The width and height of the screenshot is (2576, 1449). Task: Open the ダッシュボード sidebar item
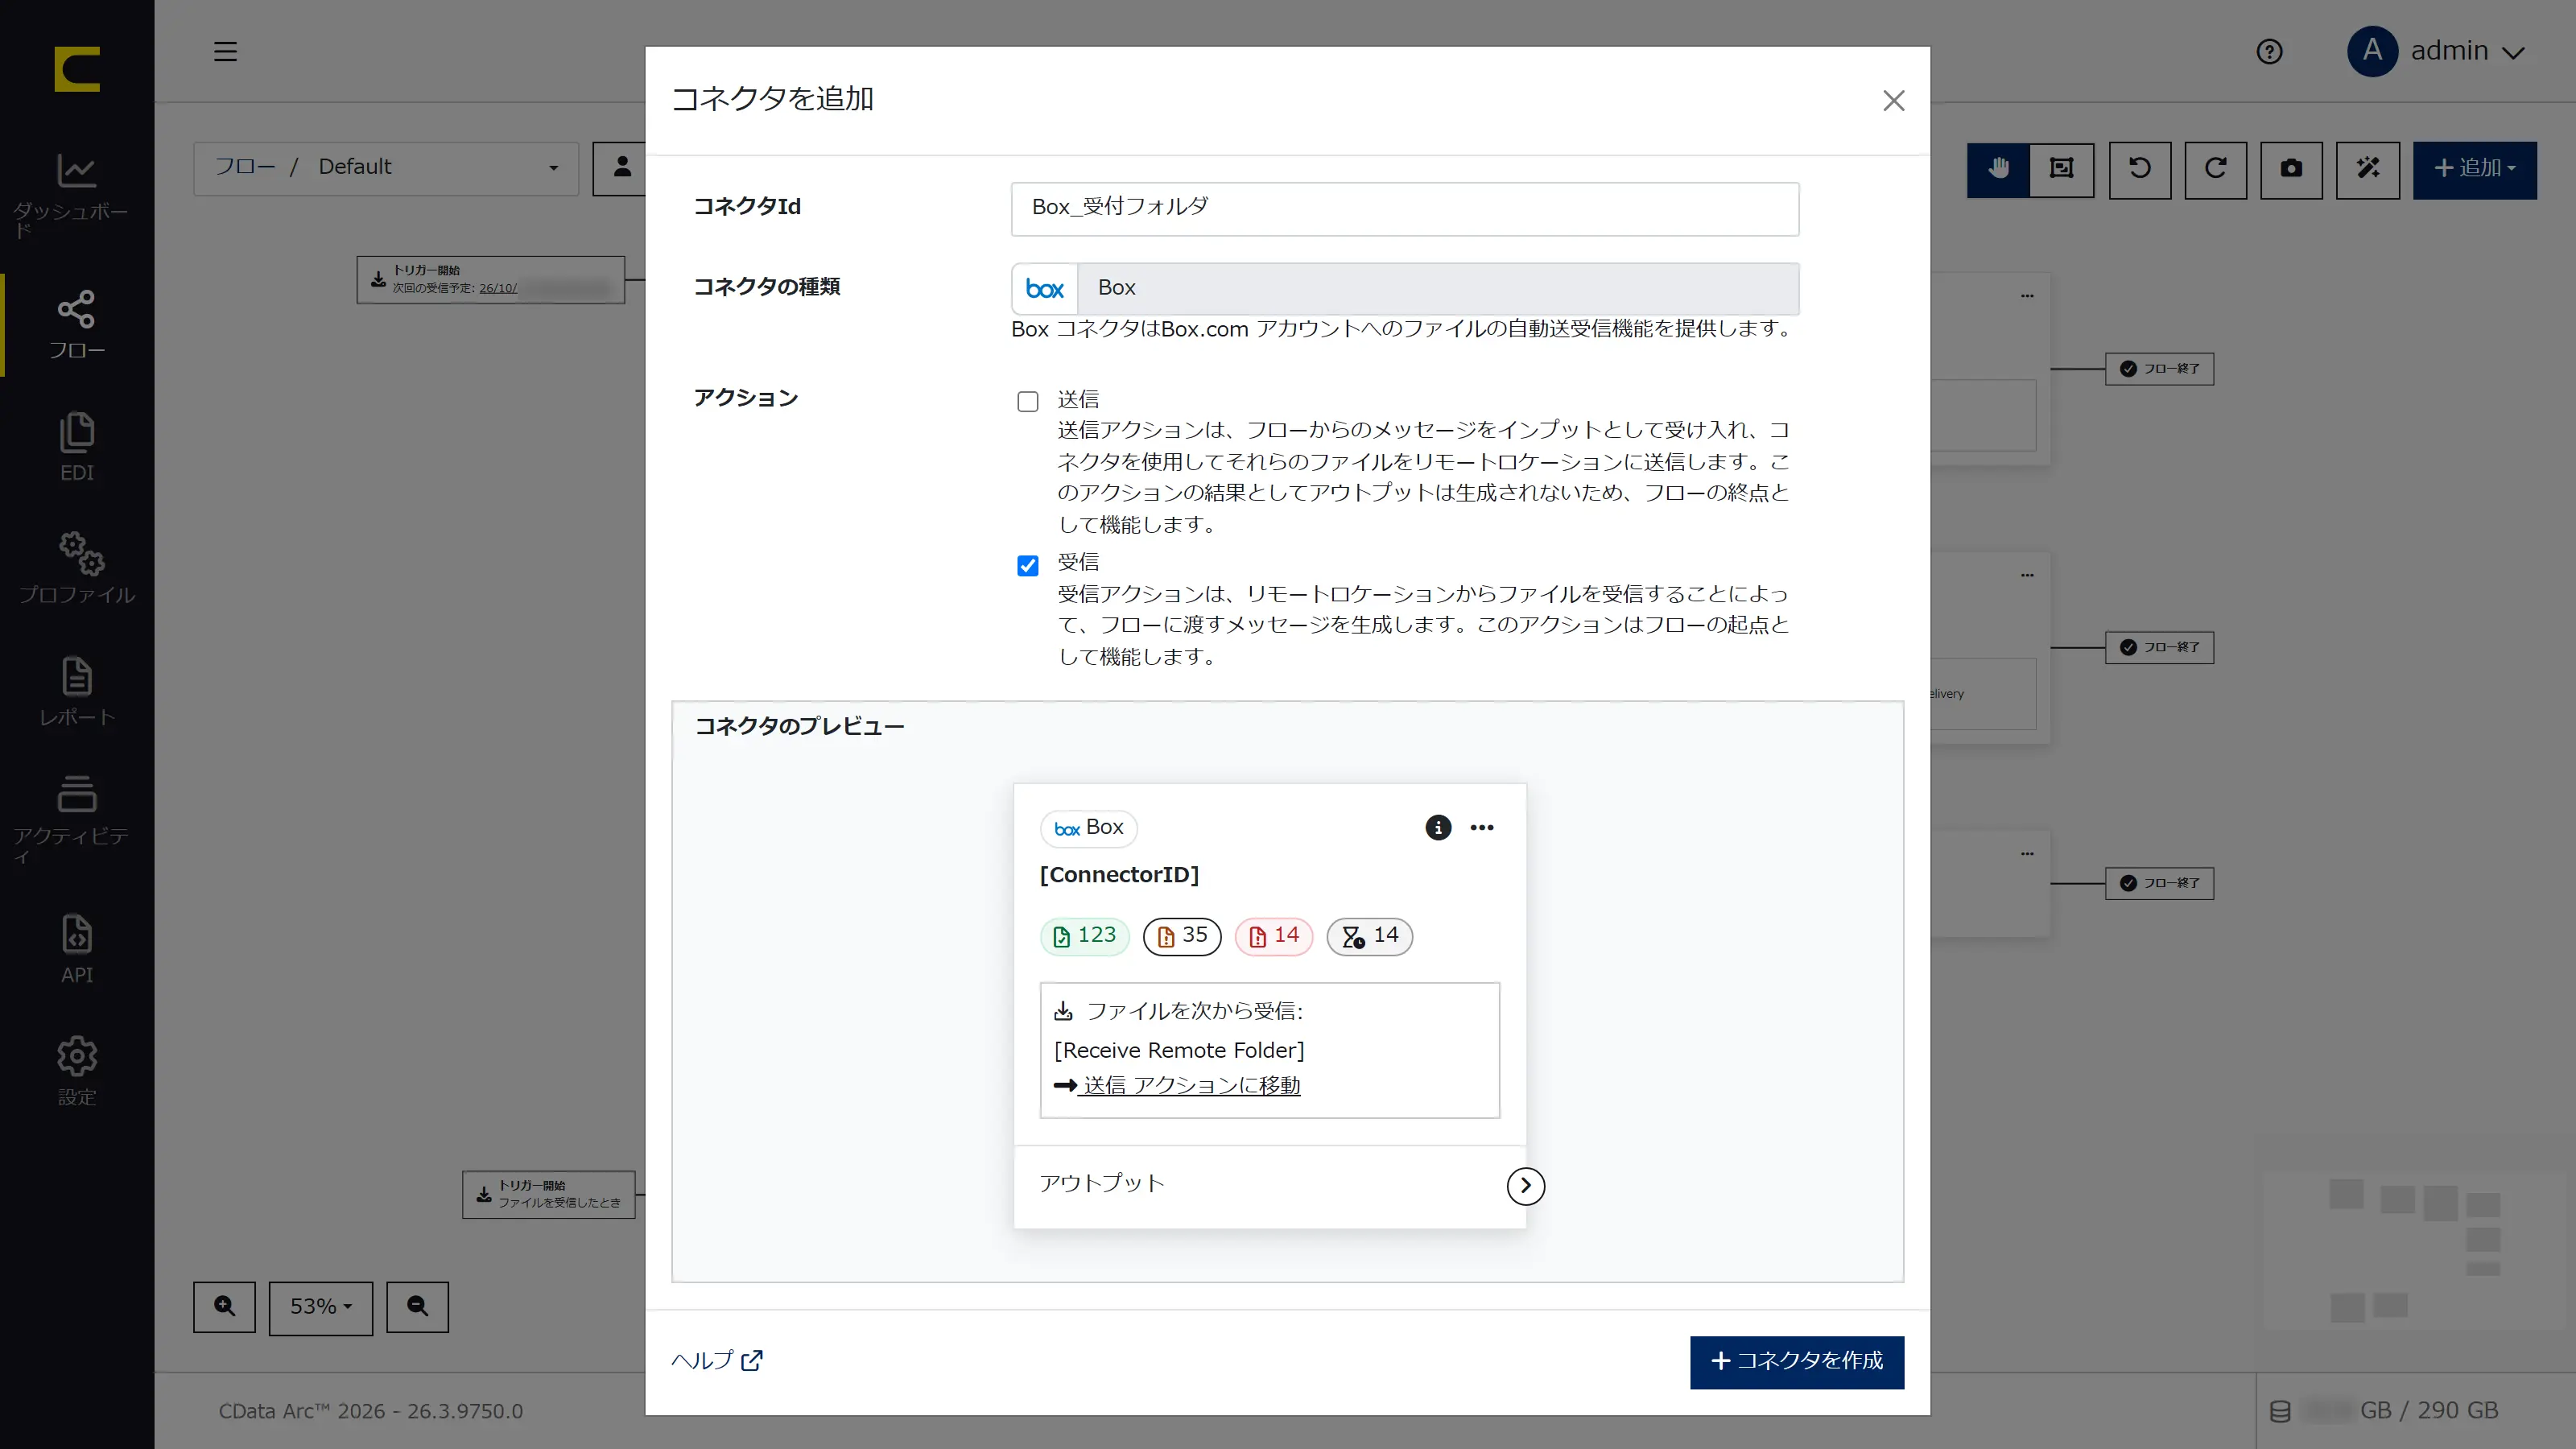tap(77, 193)
